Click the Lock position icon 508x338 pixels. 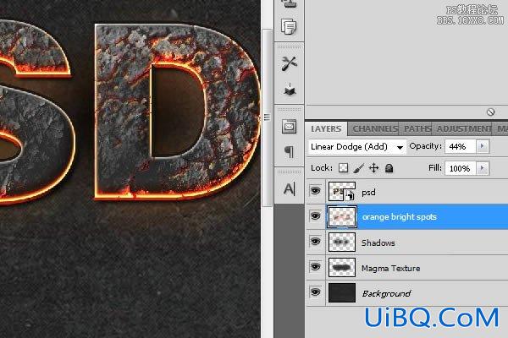tap(374, 168)
